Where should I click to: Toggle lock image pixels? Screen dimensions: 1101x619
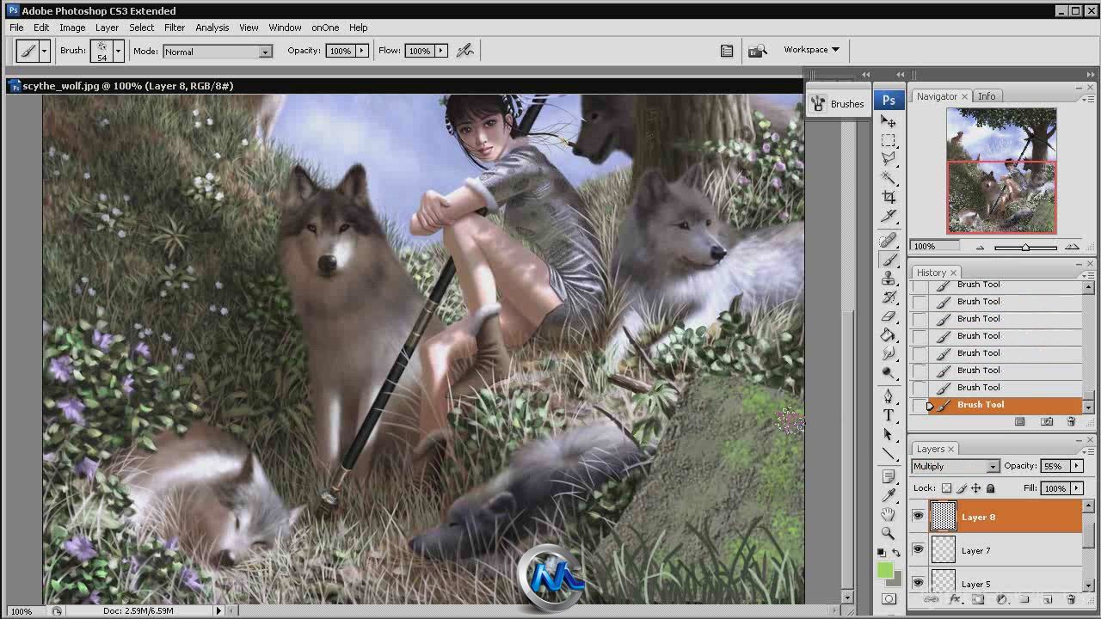pyautogui.click(x=962, y=488)
